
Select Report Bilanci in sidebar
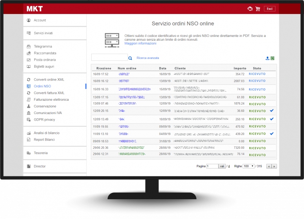tap(44, 140)
